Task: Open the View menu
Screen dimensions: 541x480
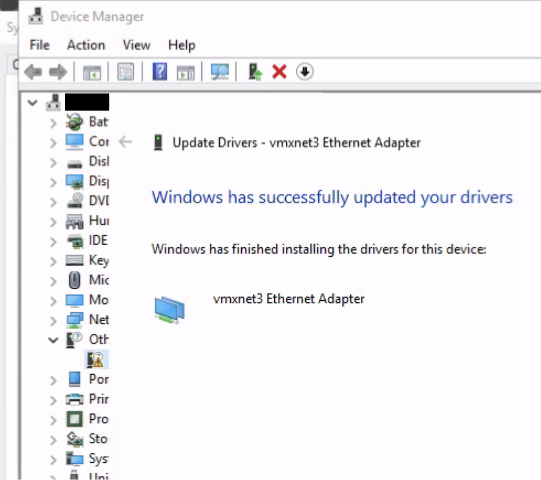Action: [137, 45]
